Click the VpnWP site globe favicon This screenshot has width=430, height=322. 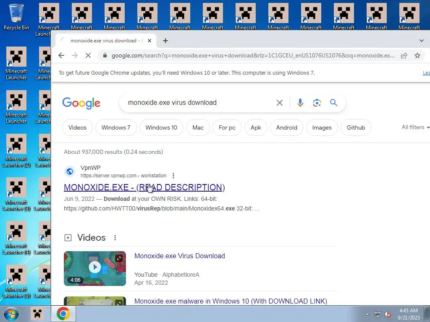[70, 171]
